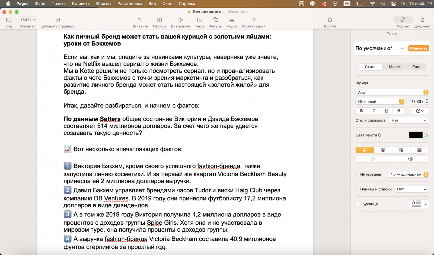This screenshot has height=255, width=434.
Task: Open the Insert toolbar icon
Action: (x=140, y=20)
